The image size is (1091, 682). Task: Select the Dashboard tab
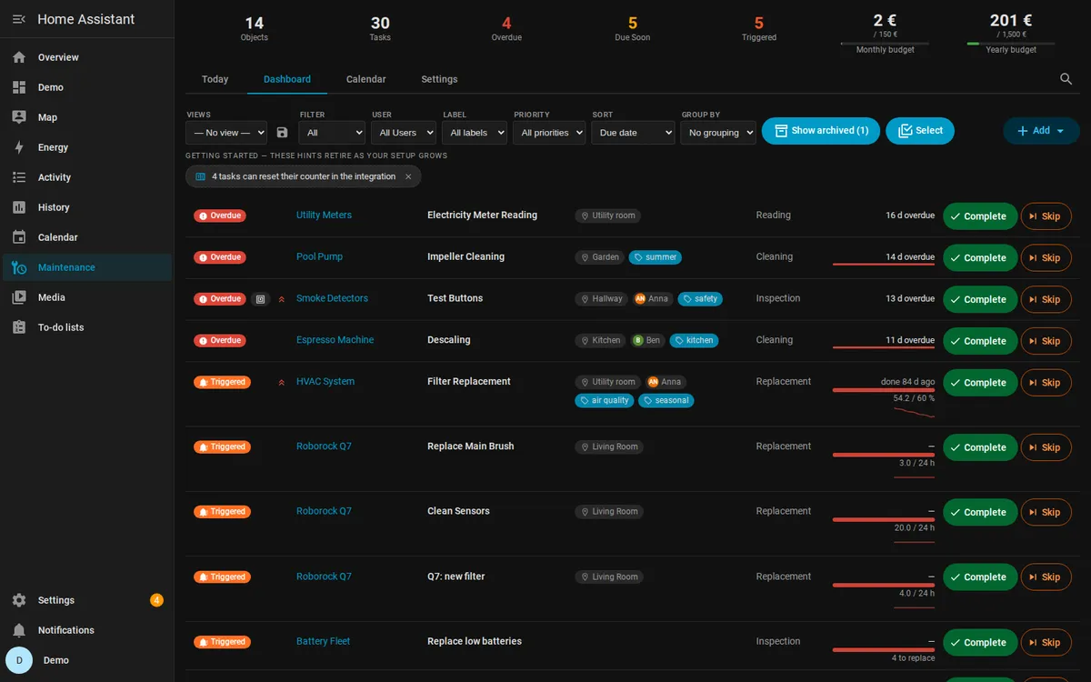coord(287,79)
